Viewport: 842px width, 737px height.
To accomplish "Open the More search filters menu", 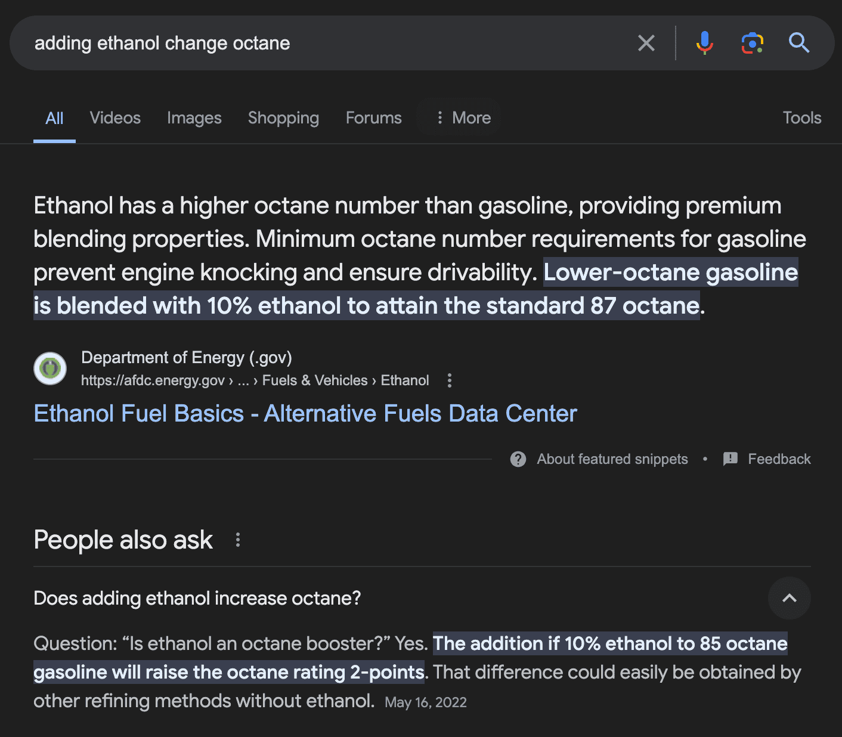I will [x=464, y=118].
